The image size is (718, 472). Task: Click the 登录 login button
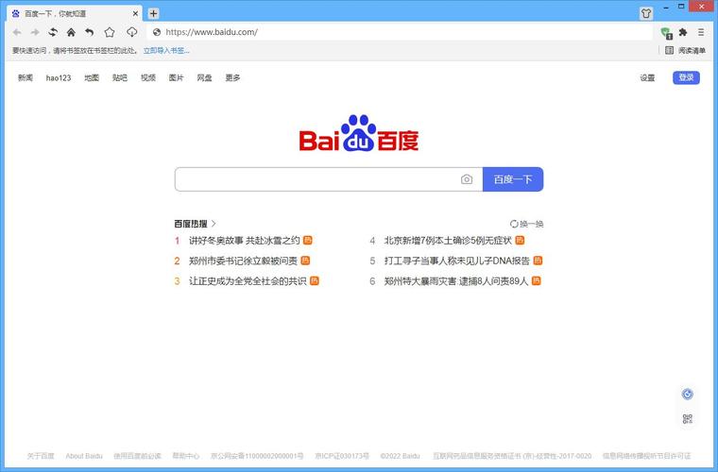(686, 77)
